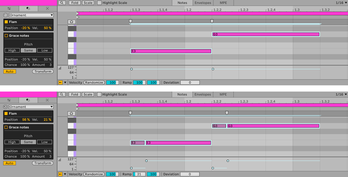The height and width of the screenshot is (177, 348).
Task: Enable Flam checkbox in top panel
Action: (6, 22)
